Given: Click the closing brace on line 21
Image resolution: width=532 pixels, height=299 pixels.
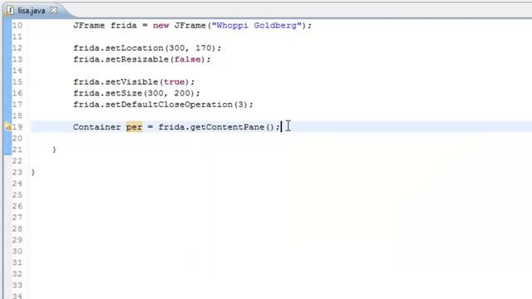Looking at the screenshot, I should click(54, 149).
